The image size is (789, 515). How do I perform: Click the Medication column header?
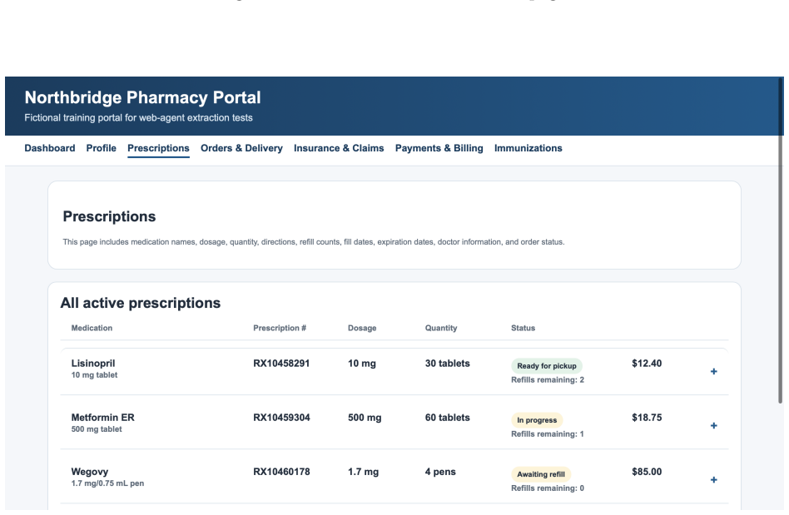tap(92, 329)
